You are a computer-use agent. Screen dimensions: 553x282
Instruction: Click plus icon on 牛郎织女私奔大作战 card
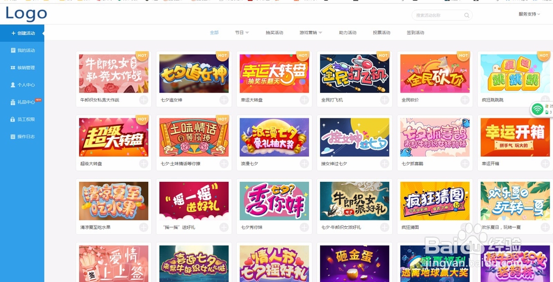(x=144, y=100)
